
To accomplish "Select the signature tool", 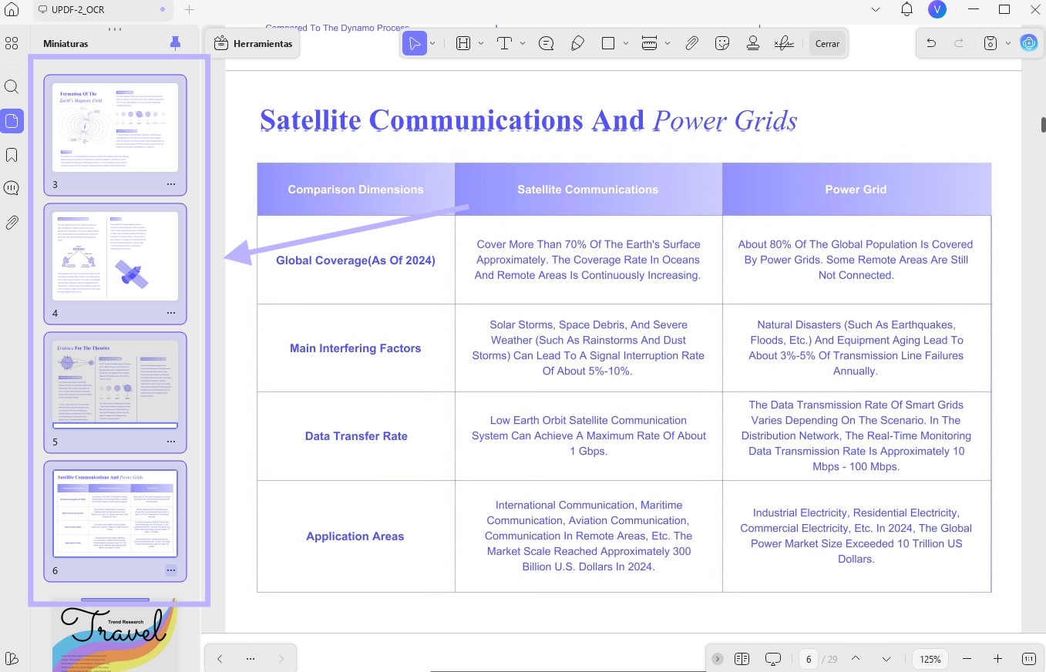I will point(784,43).
